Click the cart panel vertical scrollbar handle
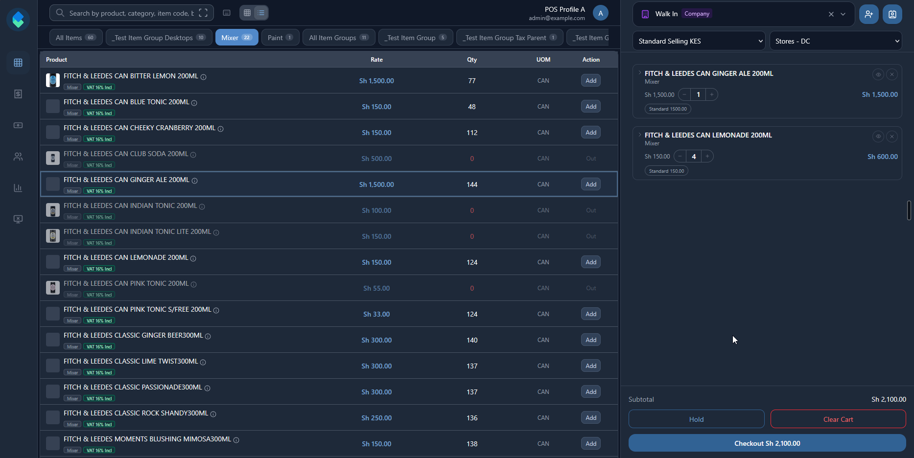Viewport: 914px width, 458px height. tap(909, 210)
